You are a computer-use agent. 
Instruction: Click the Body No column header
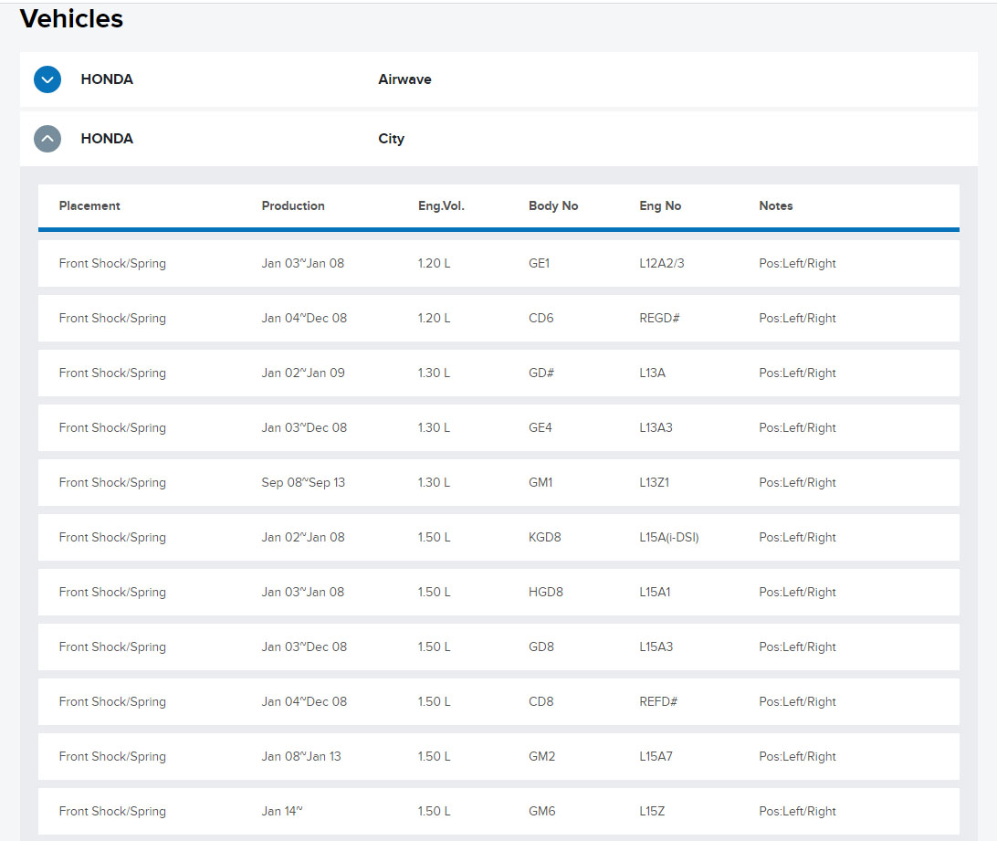pos(553,205)
